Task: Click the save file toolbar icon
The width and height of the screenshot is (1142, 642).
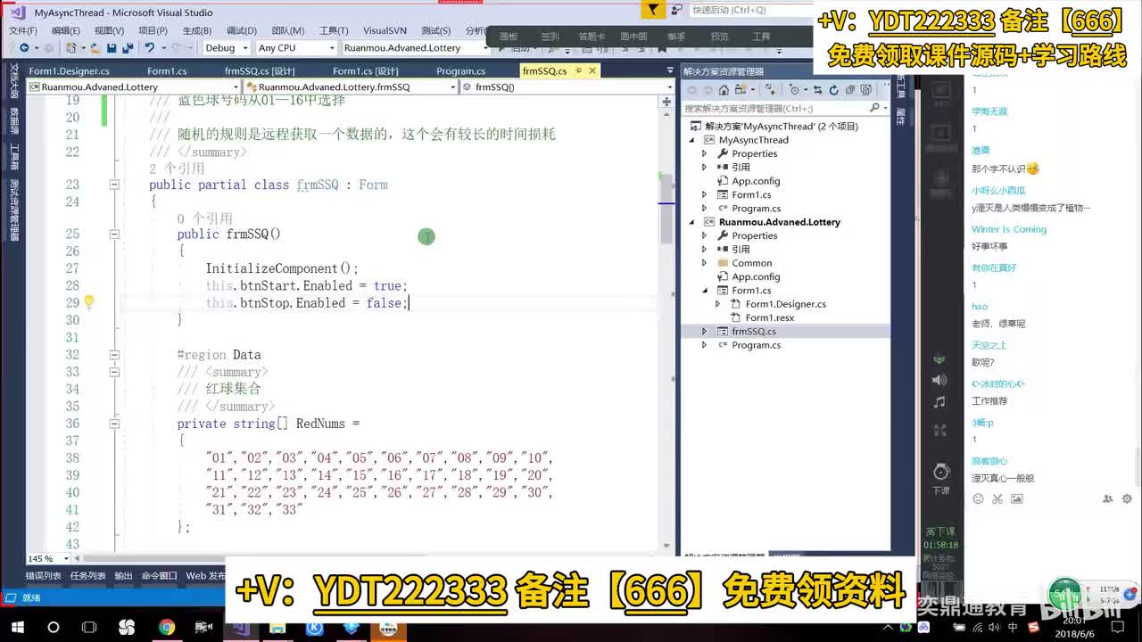Action: tap(112, 48)
